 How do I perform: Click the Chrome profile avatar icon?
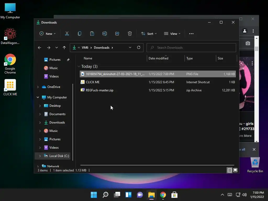(x=245, y=31)
